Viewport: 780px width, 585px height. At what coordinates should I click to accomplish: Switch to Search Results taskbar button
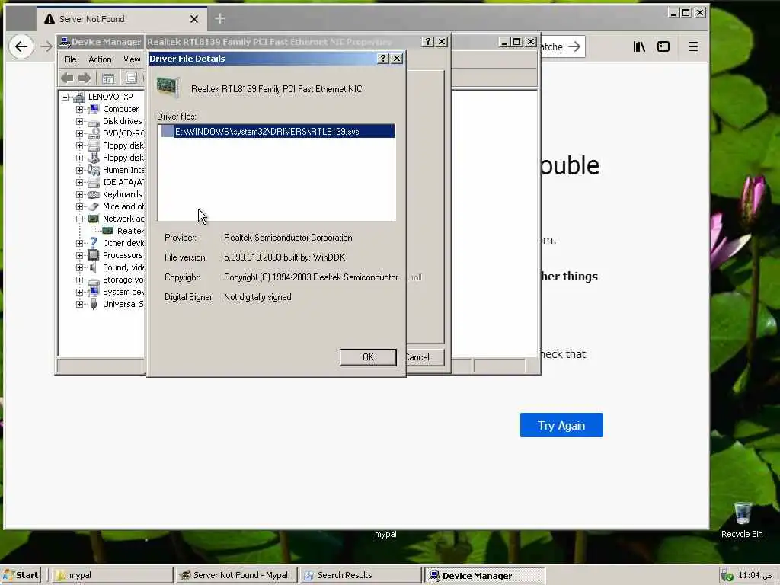coord(361,575)
